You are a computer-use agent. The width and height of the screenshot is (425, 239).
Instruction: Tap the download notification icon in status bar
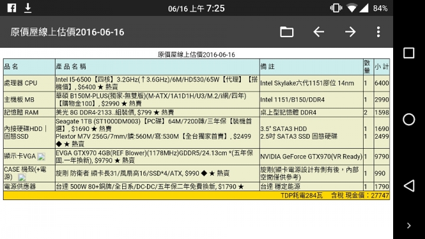(28, 8)
